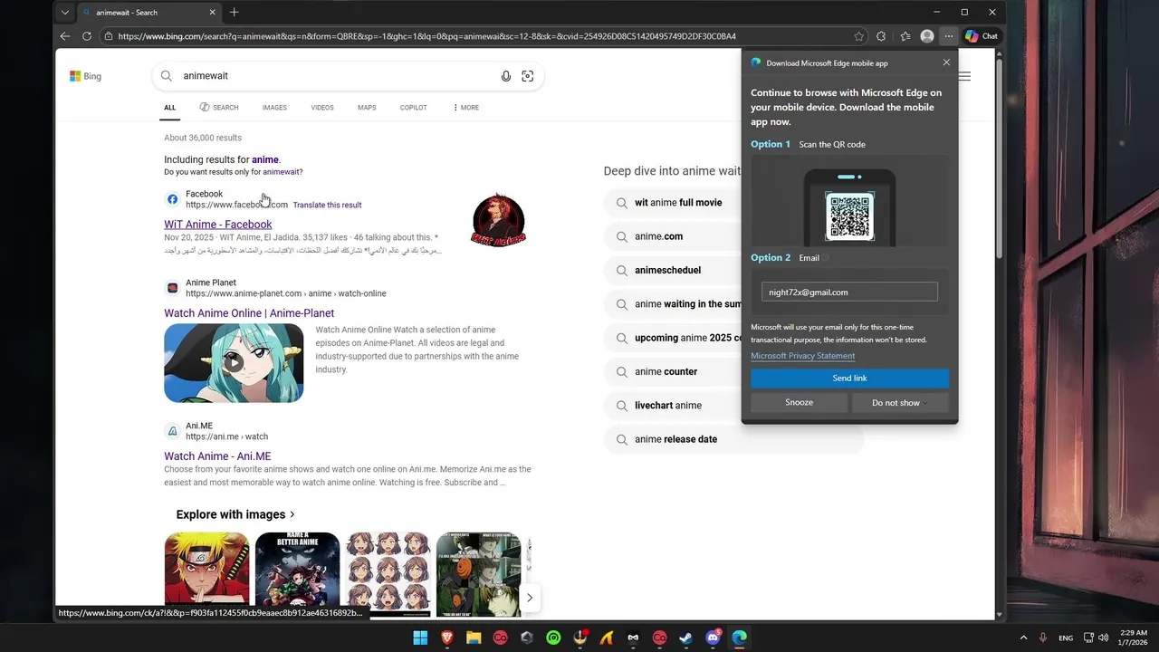Click the 'animewait?' only-results link
The width and height of the screenshot is (1159, 652).
(283, 172)
